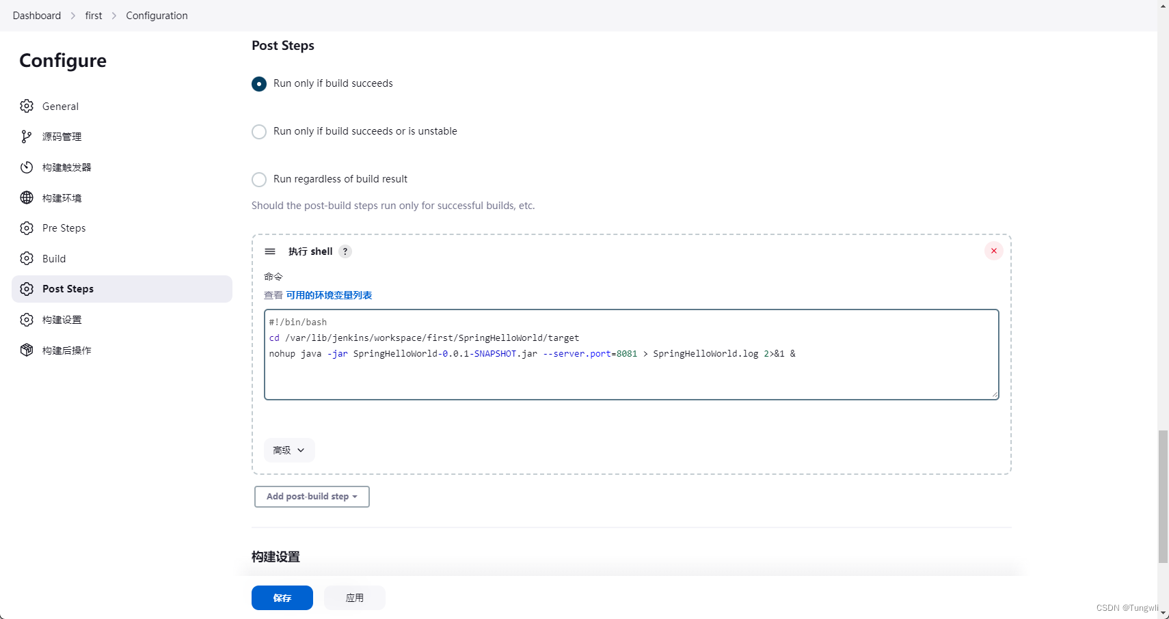1169x619 pixels.
Task: Expand breadcrumb chevron after Dashboard
Action: pyautogui.click(x=73, y=16)
